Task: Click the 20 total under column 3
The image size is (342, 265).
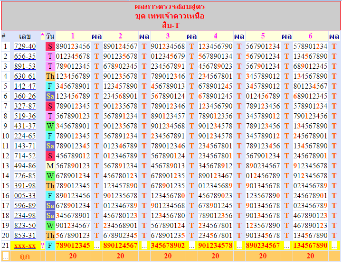Action: click(x=168, y=256)
